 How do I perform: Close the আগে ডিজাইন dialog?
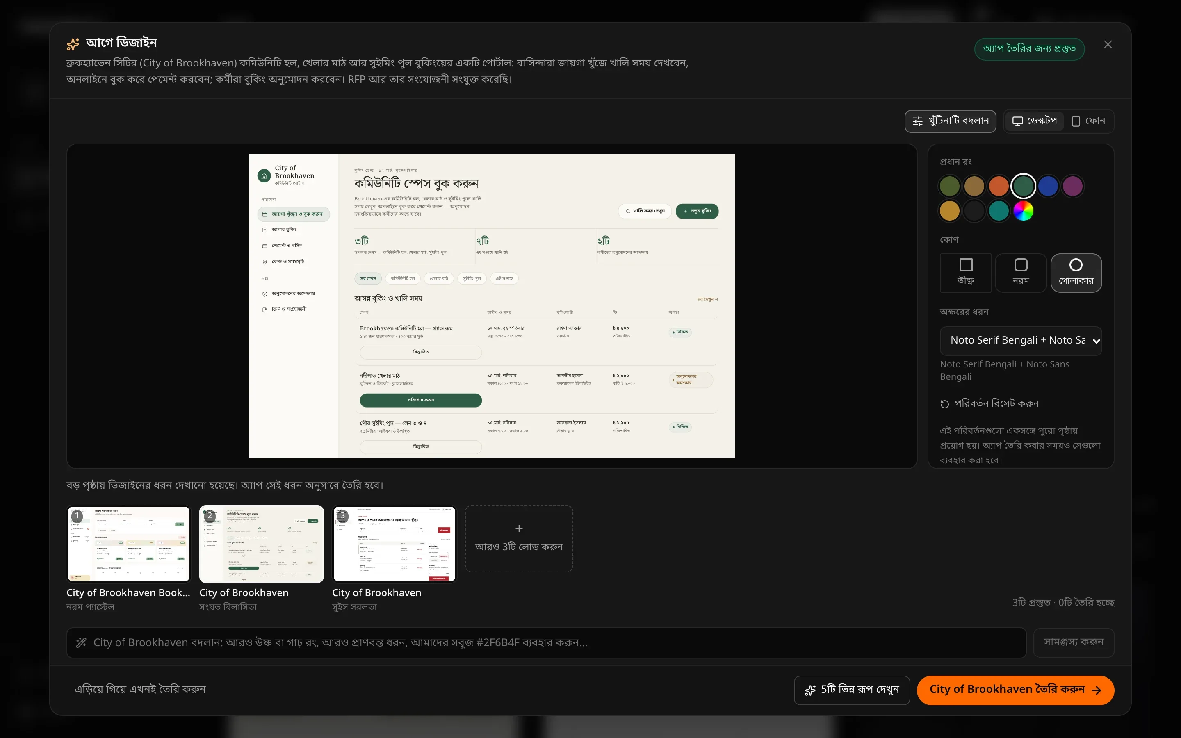1108,44
